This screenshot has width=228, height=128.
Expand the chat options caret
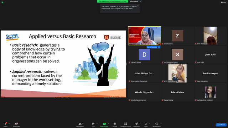(97, 124)
